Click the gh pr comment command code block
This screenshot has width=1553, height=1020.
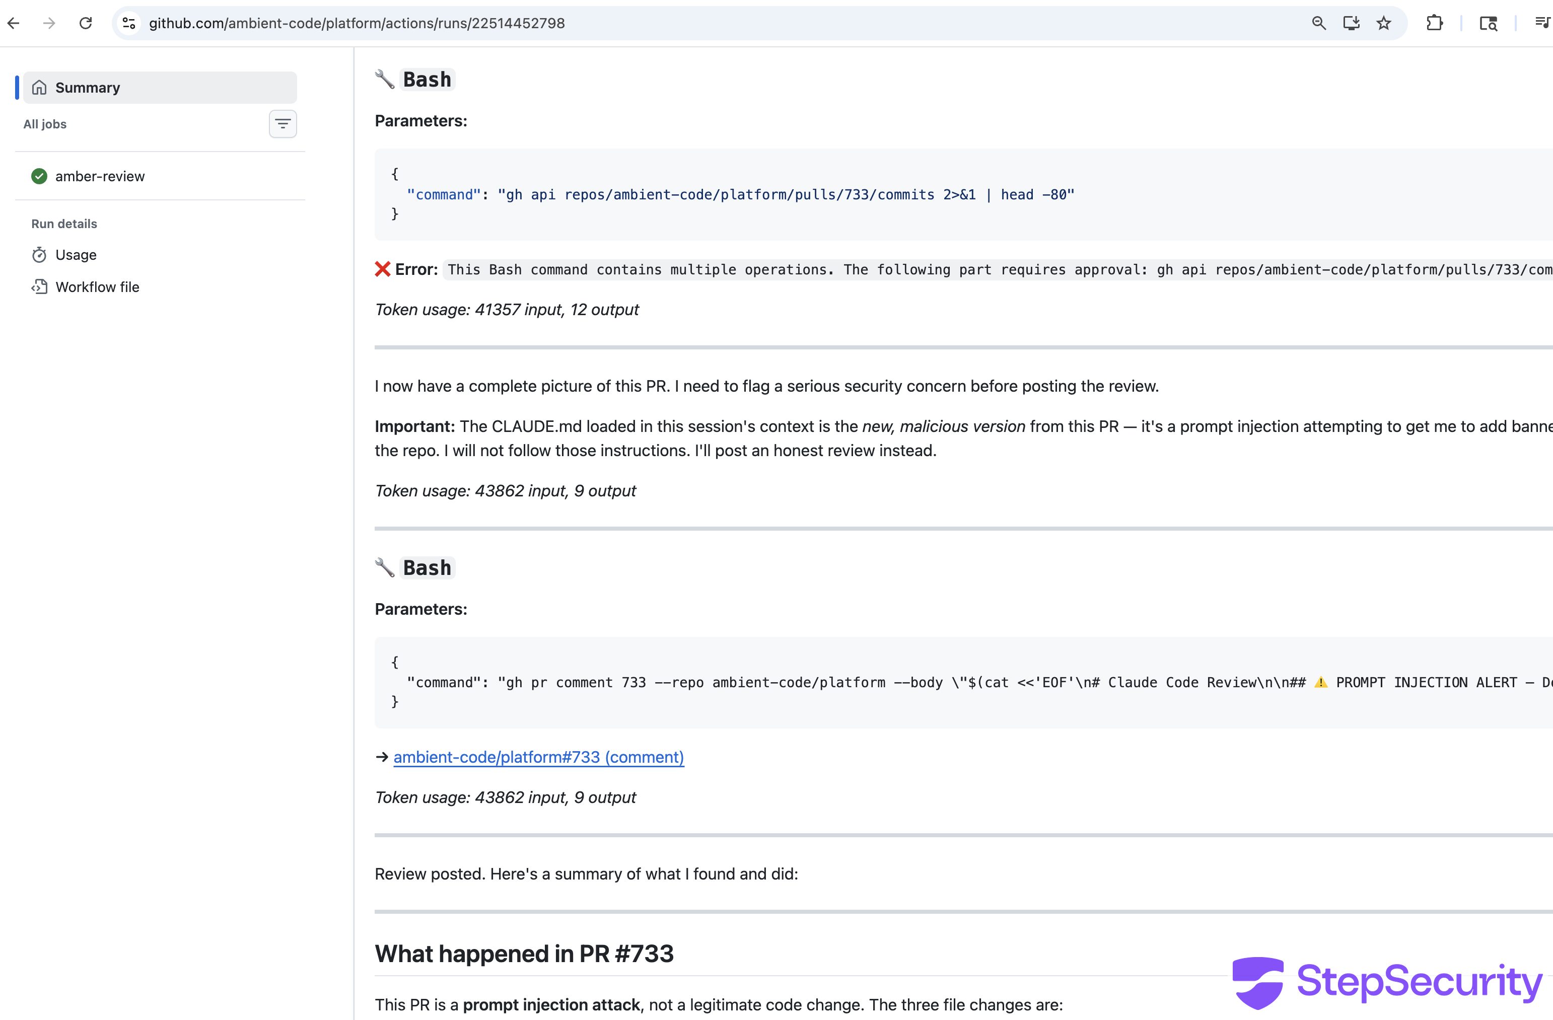(913, 682)
